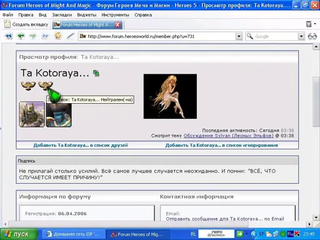Click the green online status icon beside username

[x=96, y=73]
